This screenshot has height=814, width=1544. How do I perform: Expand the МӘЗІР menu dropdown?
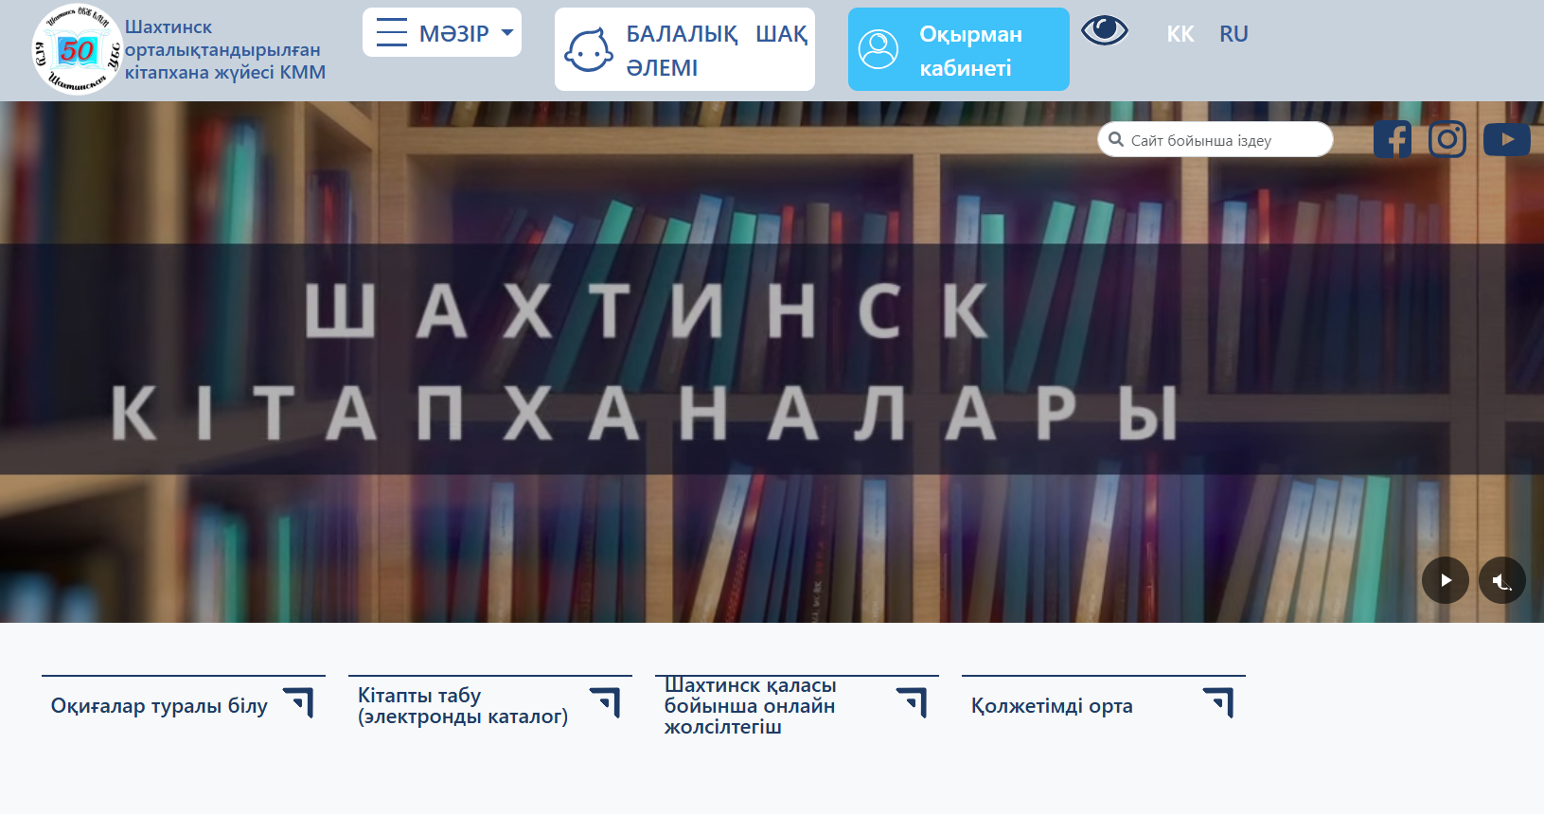coord(442,33)
